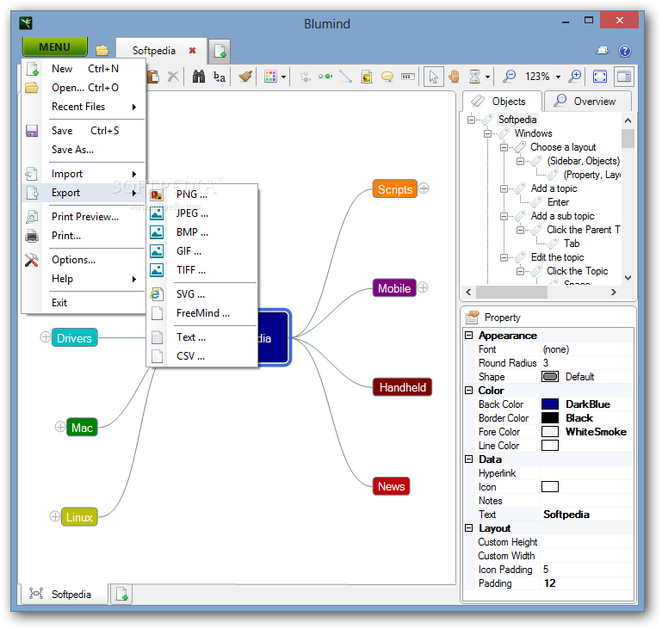Image resolution: width=662 pixels, height=629 pixels.
Task: Click the hourglass timer icon
Action: click(x=474, y=77)
